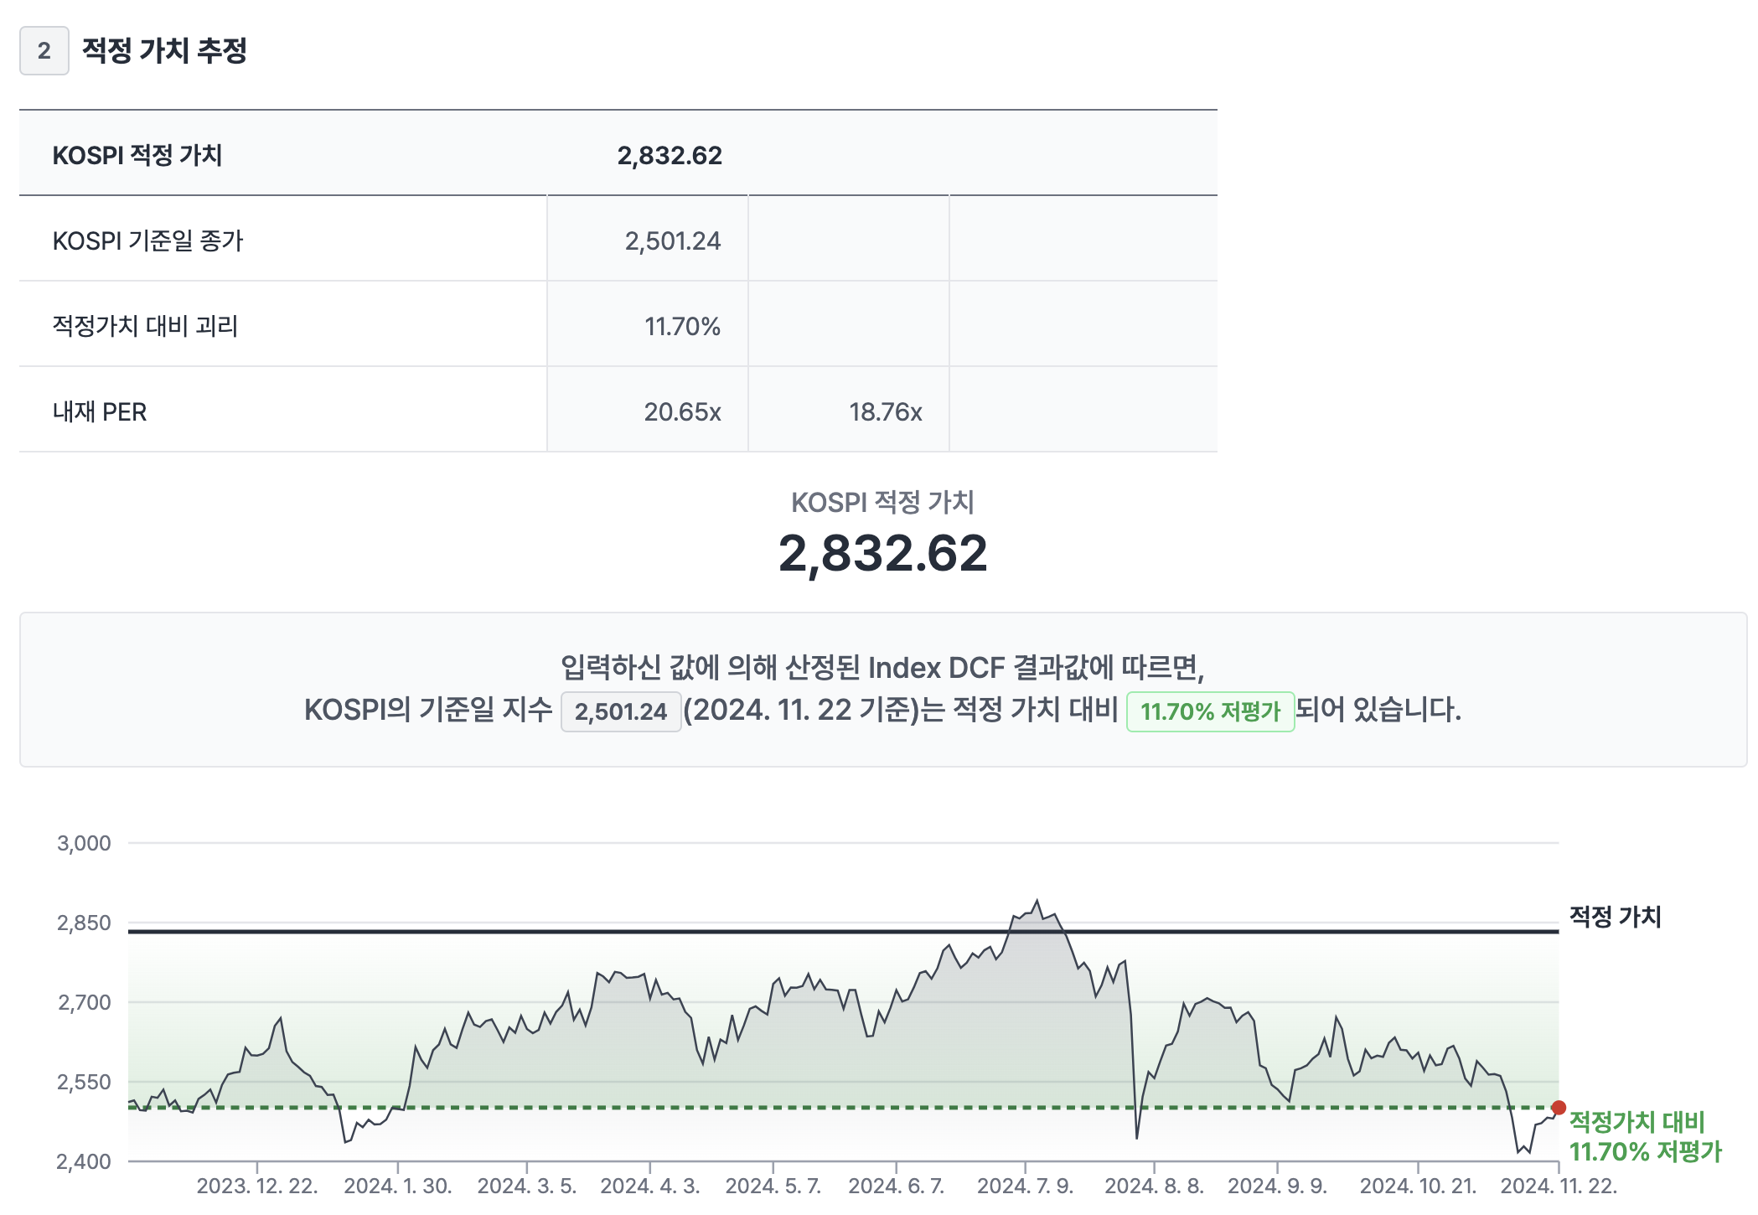Click the 2023. 12. 22. x-axis date label
This screenshot has height=1215, width=1758.
pos(256,1186)
